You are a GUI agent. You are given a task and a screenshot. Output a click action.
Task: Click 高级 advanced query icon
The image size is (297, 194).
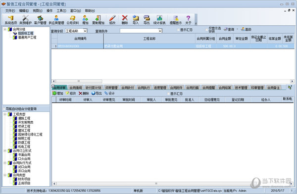[246, 29]
